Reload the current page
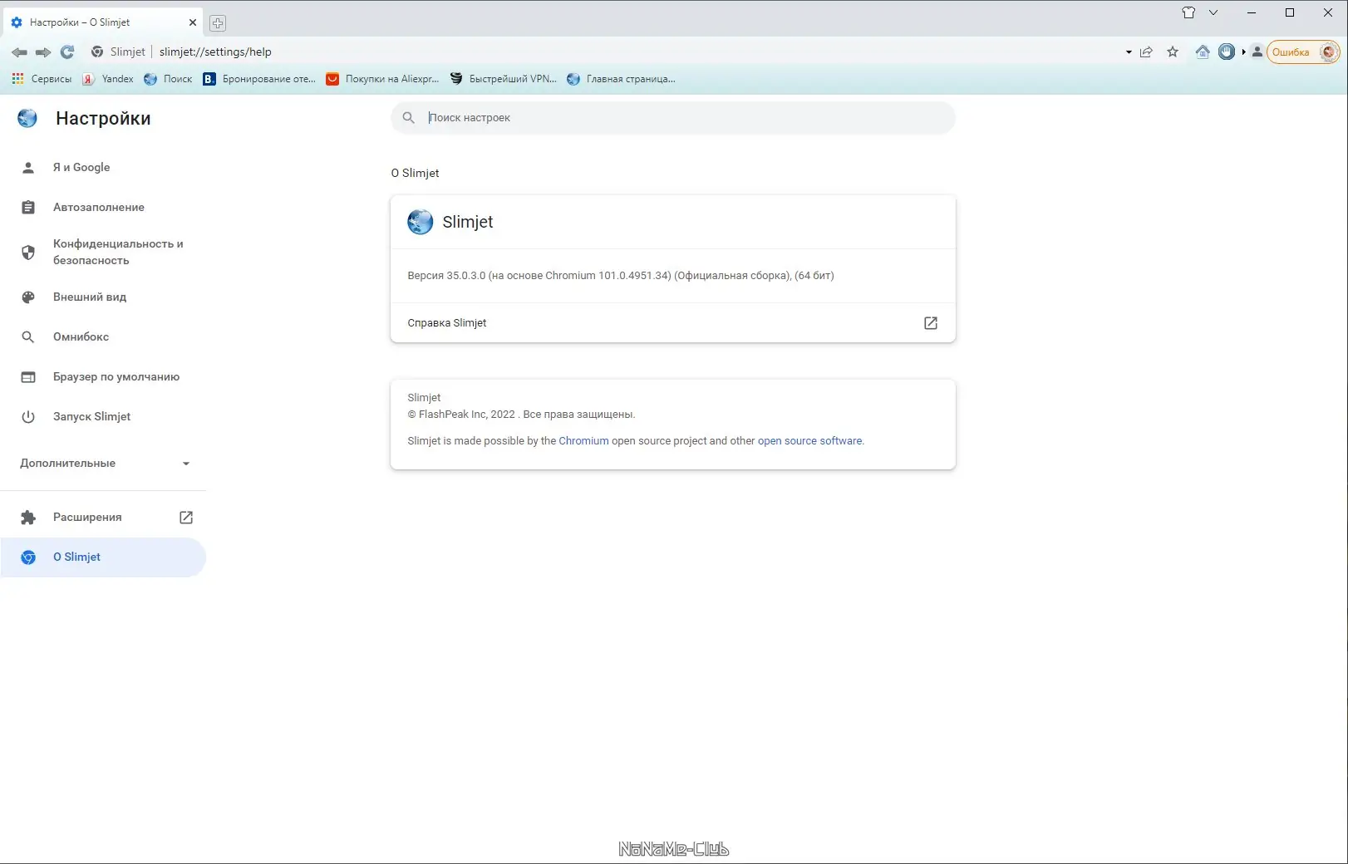The image size is (1348, 864). click(67, 52)
